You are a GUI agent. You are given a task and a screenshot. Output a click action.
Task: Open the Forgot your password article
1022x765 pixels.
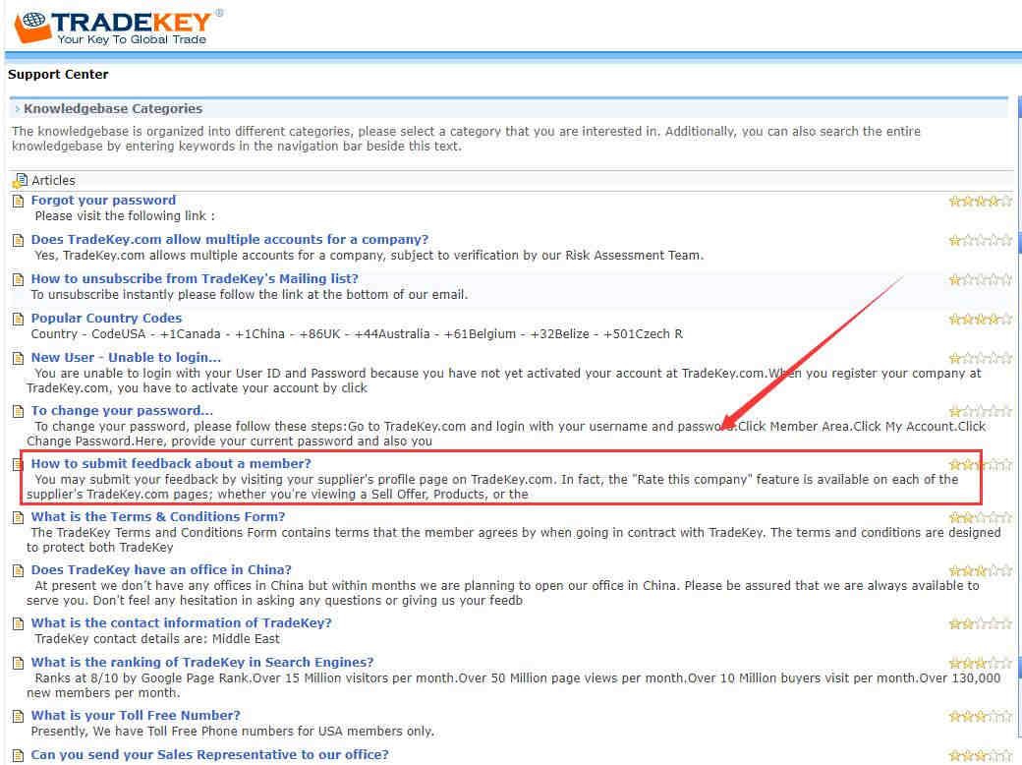(x=103, y=201)
